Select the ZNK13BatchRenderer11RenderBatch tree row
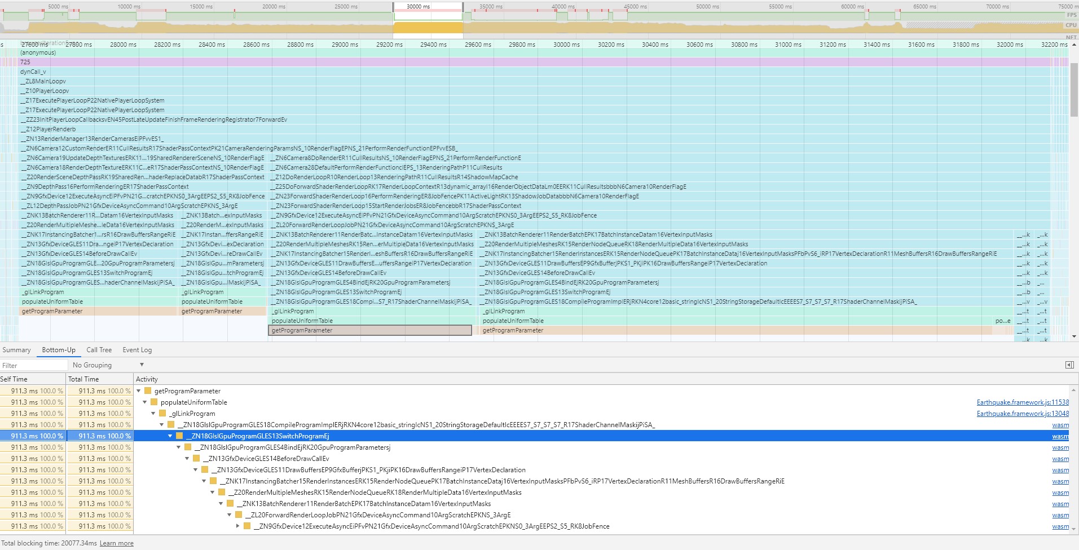Viewport: 1079px width, 550px height. tap(535, 504)
